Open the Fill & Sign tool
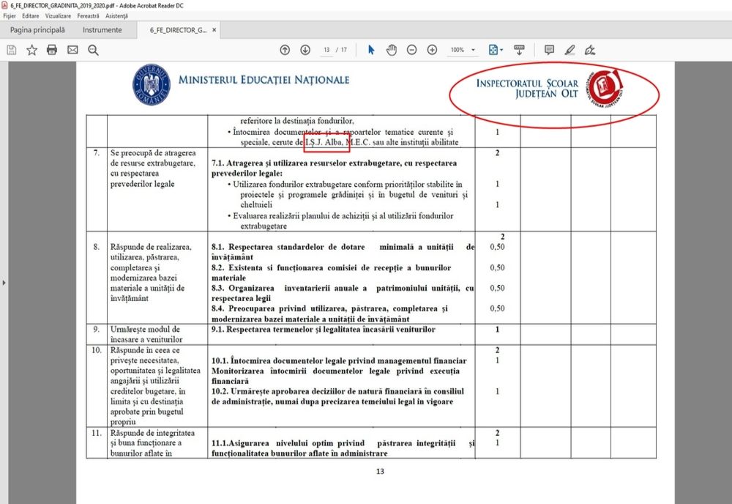 pos(590,50)
